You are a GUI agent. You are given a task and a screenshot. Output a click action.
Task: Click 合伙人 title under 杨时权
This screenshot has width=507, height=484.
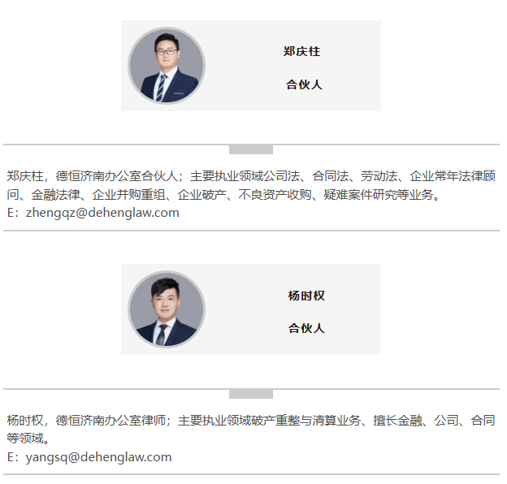306,328
